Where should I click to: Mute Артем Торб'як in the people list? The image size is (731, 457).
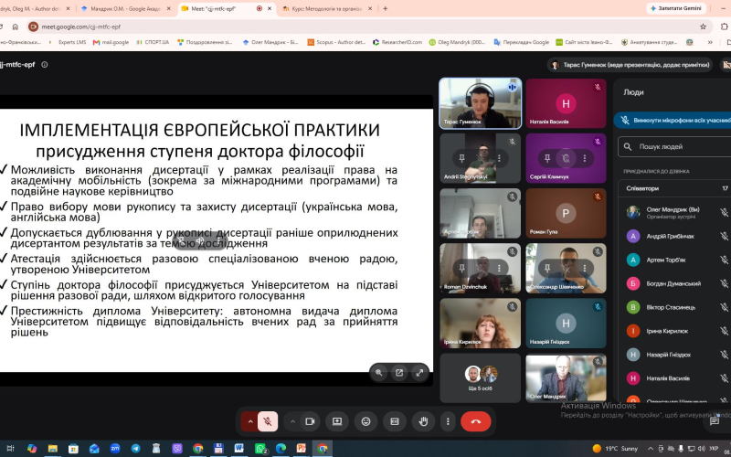[724, 260]
